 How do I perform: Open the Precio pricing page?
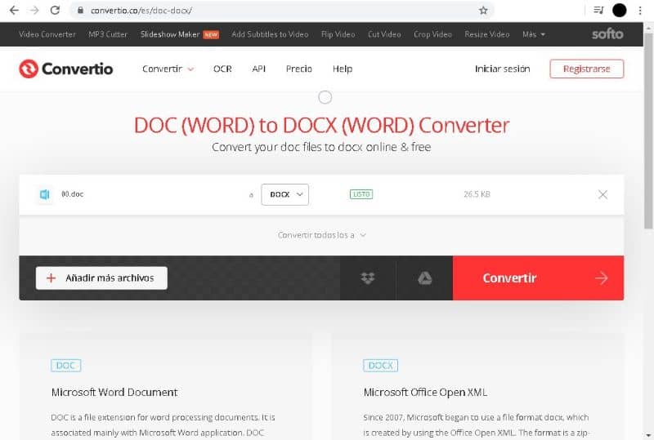[x=298, y=69]
